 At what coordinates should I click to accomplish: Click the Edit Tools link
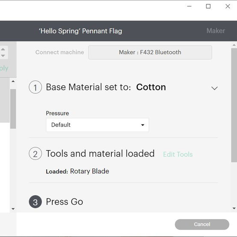tap(178, 154)
